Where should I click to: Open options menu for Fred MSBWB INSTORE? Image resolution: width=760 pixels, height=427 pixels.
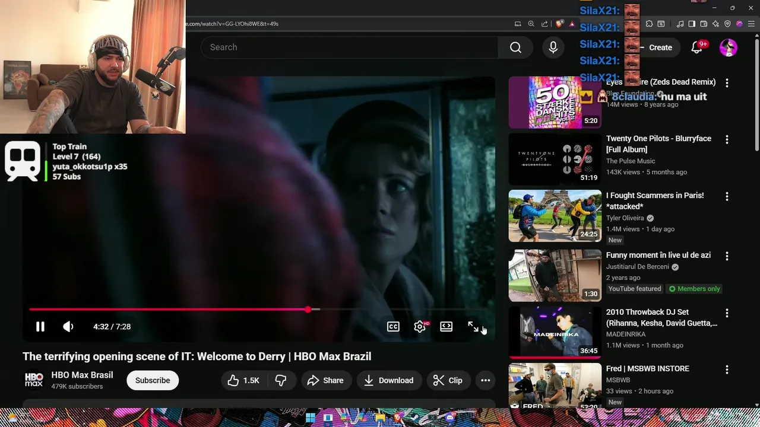[727, 369]
